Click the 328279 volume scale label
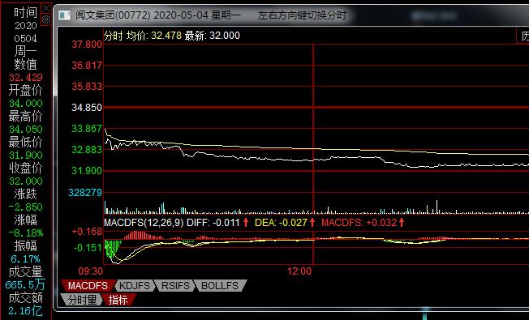 coord(85,192)
